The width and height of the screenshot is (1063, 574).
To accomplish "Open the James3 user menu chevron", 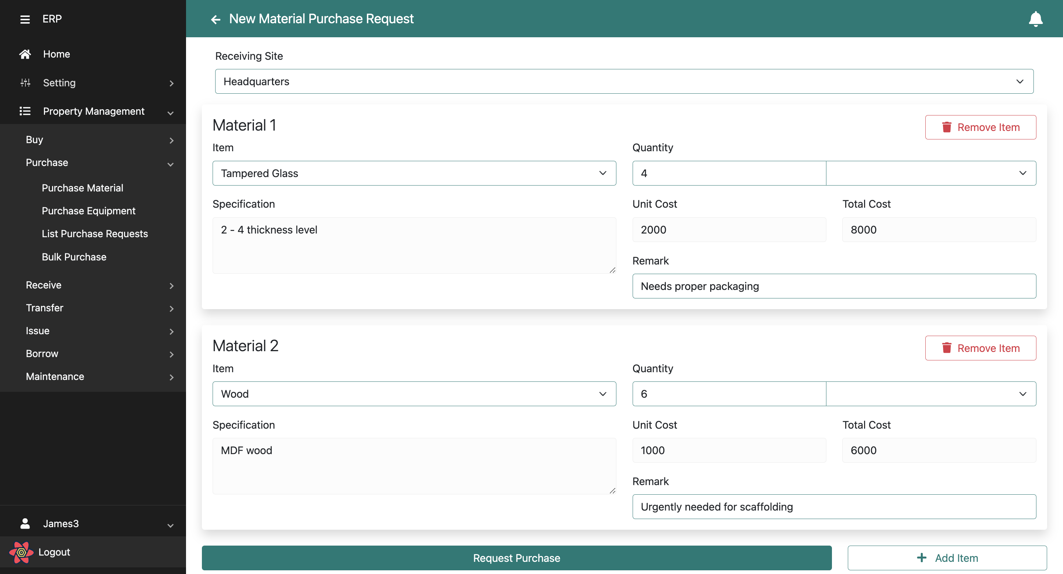I will 171,525.
